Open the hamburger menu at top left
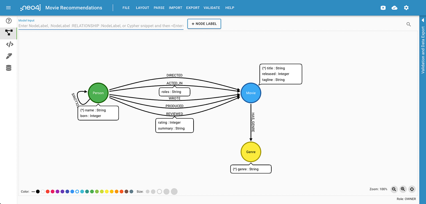 (x=8, y=8)
